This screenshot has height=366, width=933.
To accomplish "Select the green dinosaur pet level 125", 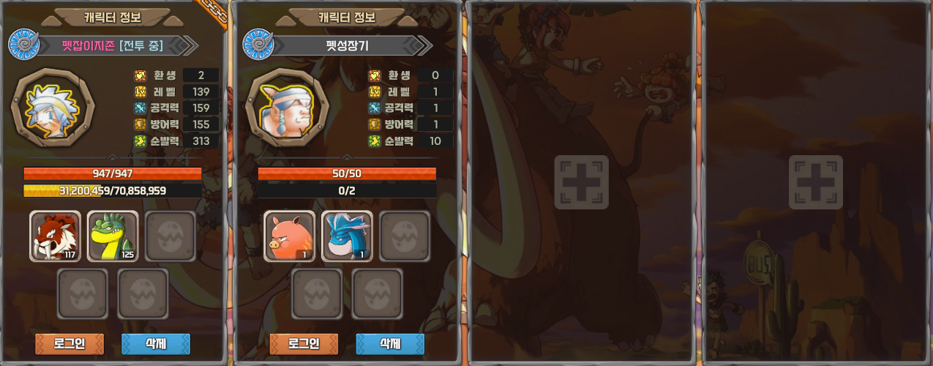I will 113,236.
